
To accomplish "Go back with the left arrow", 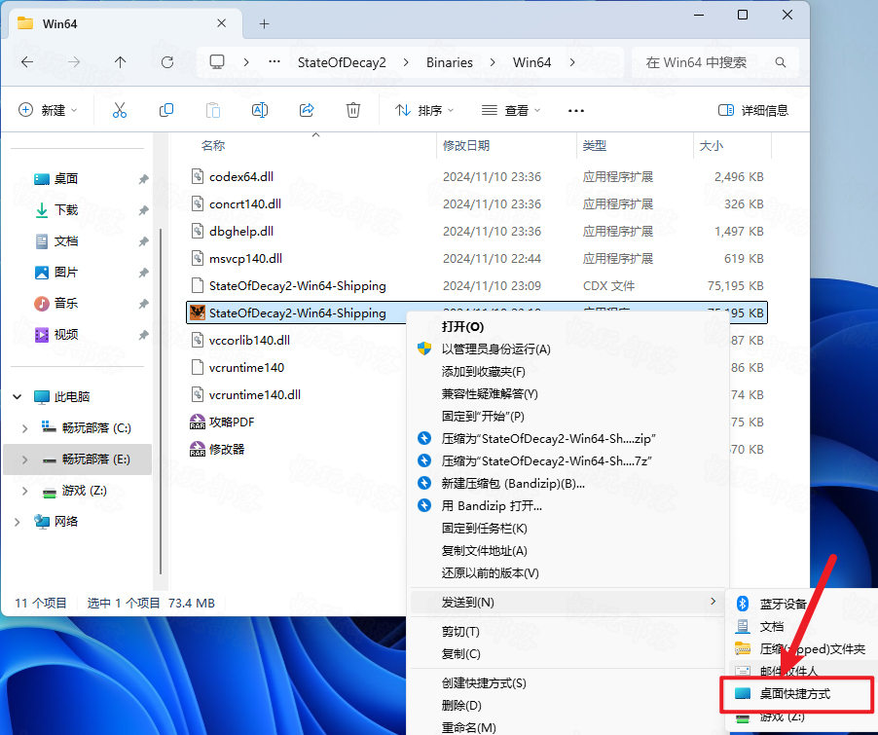I will click(x=27, y=62).
